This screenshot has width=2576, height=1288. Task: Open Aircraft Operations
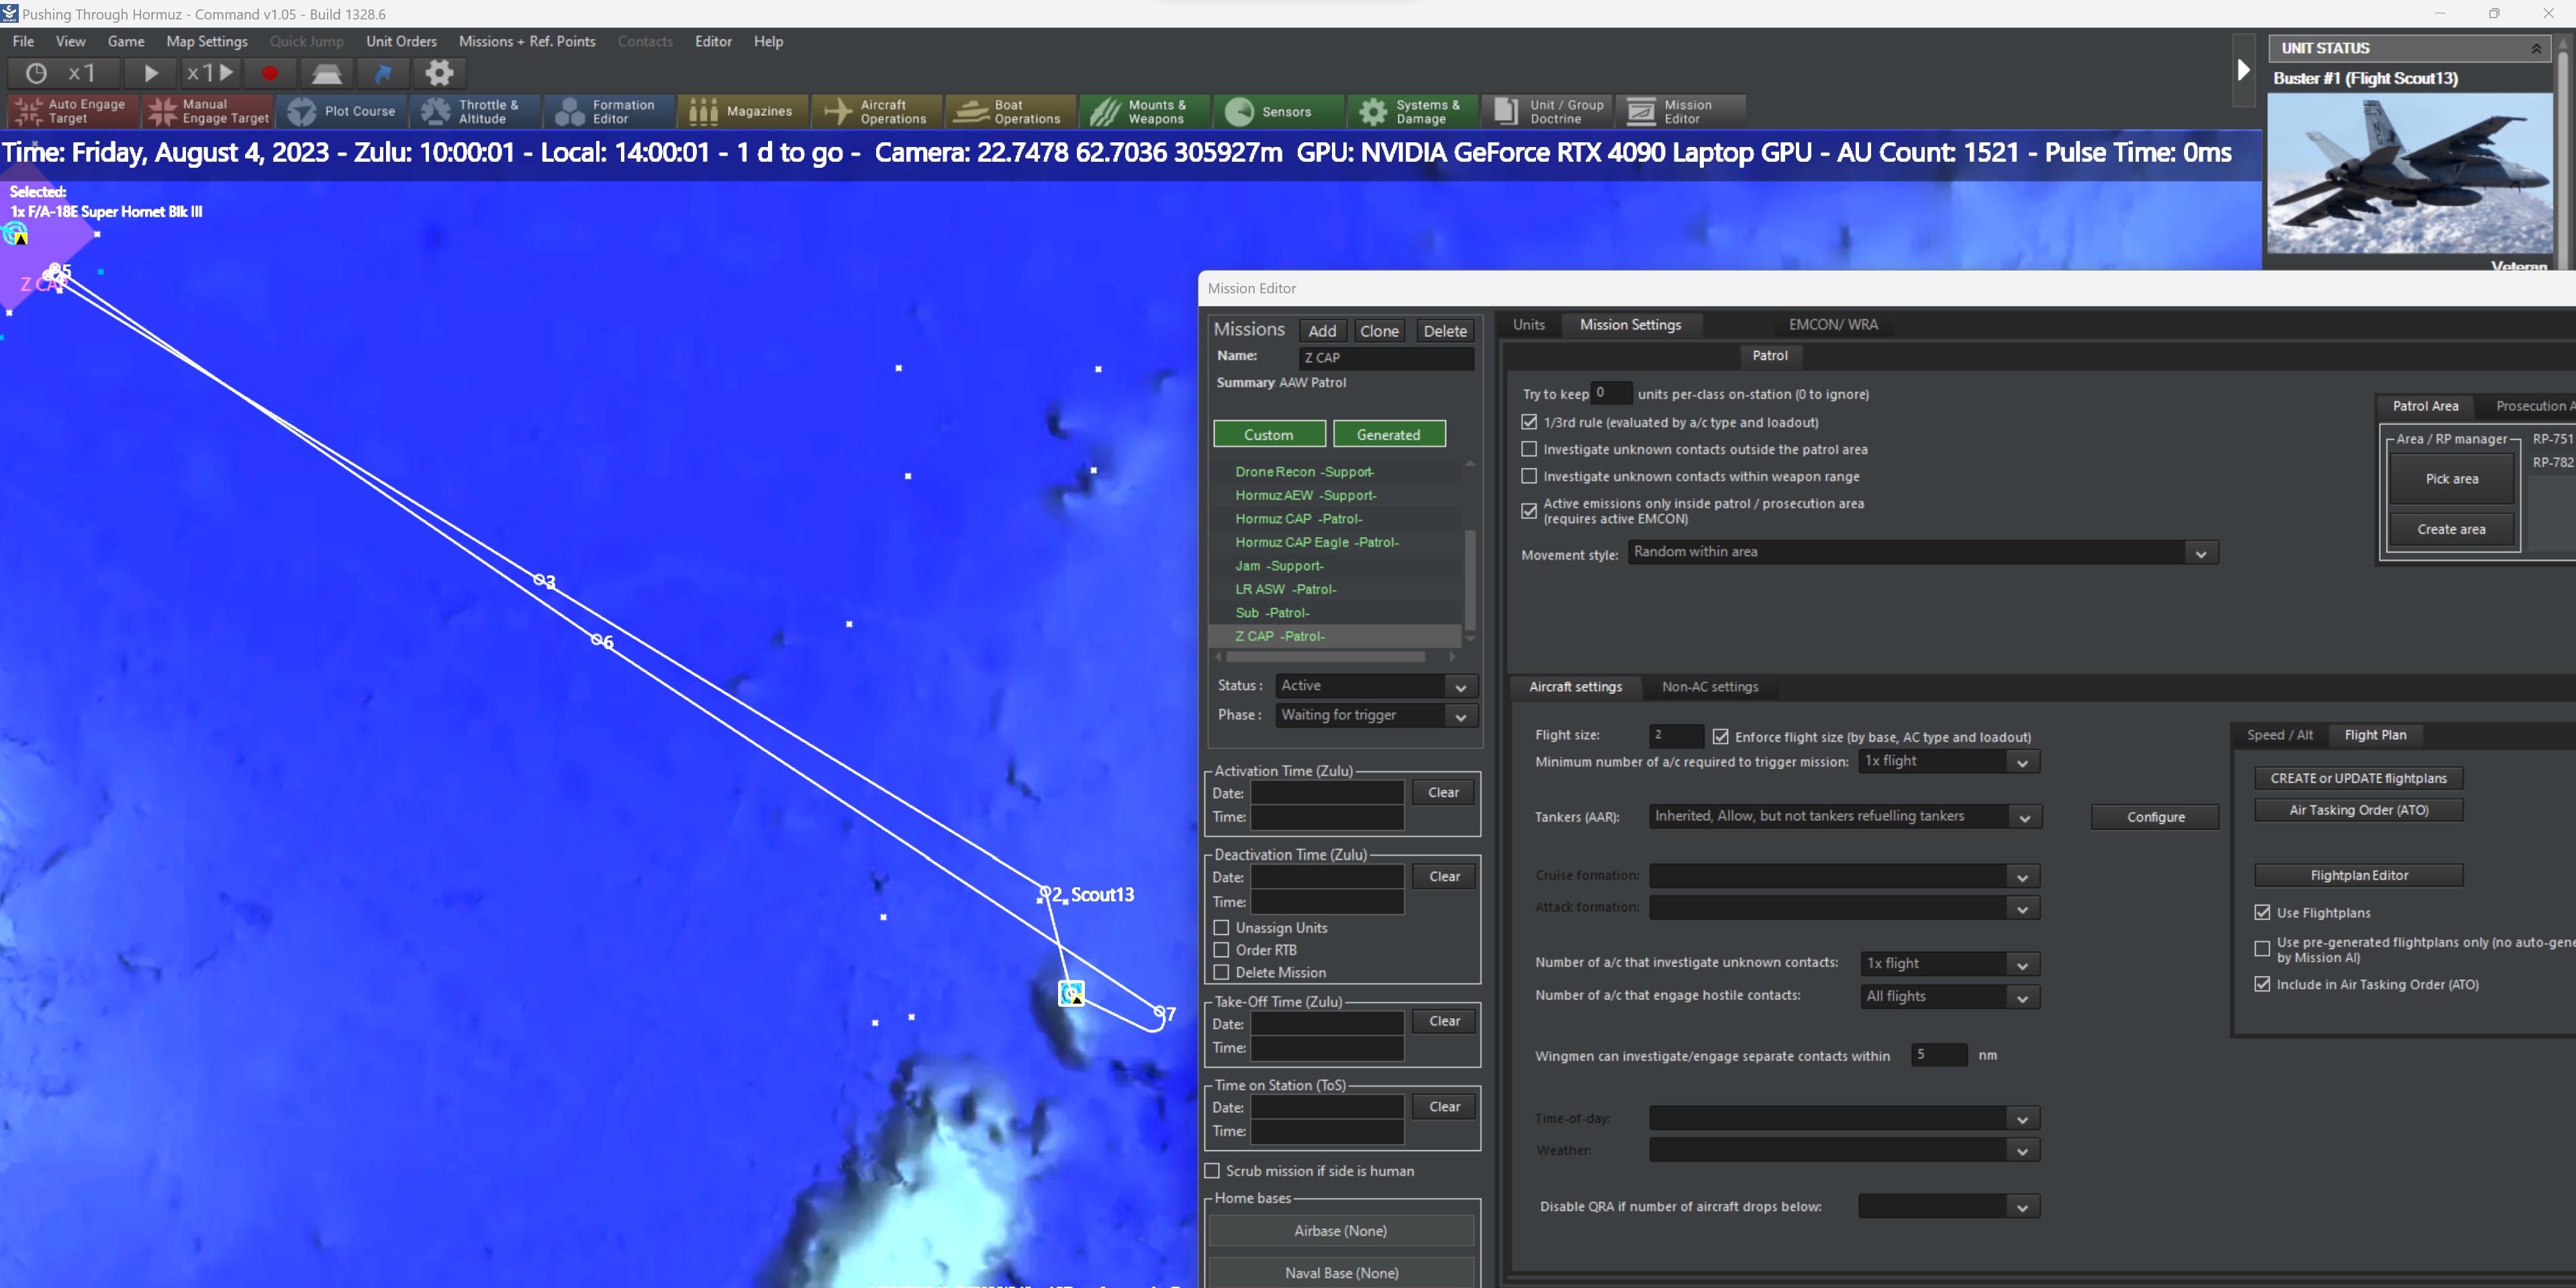pyautogui.click(x=877, y=111)
